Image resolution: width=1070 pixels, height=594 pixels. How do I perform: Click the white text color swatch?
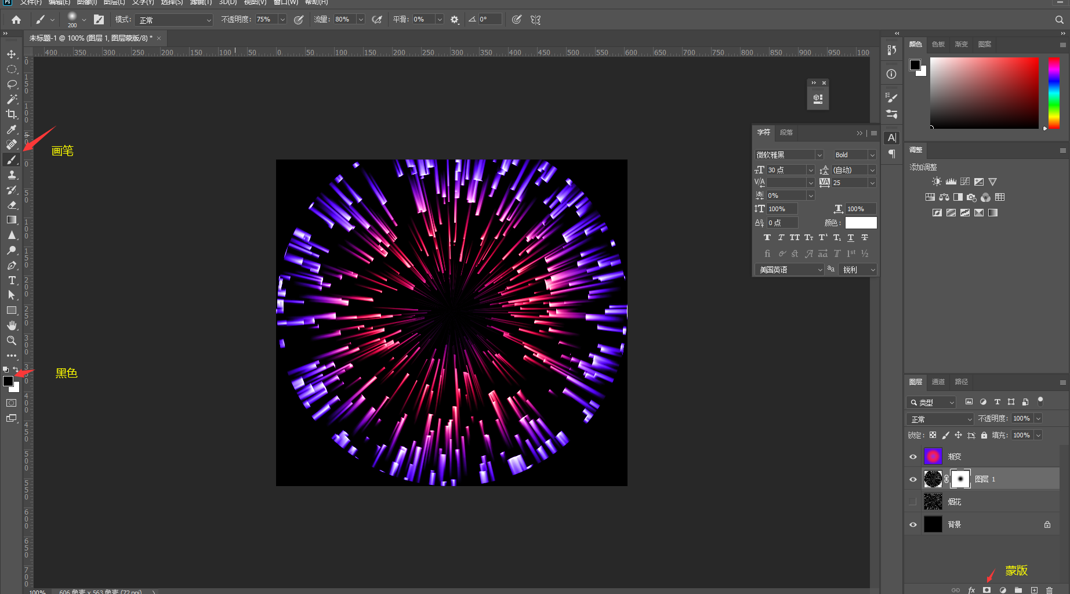861,223
